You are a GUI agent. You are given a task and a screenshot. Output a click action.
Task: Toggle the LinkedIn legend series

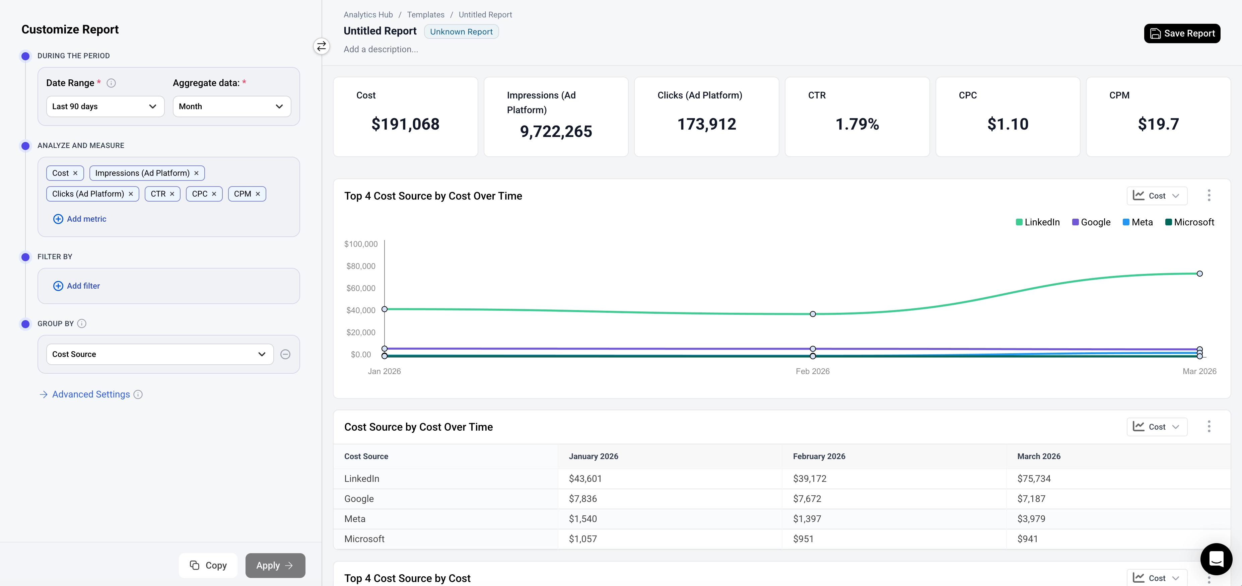1038,222
